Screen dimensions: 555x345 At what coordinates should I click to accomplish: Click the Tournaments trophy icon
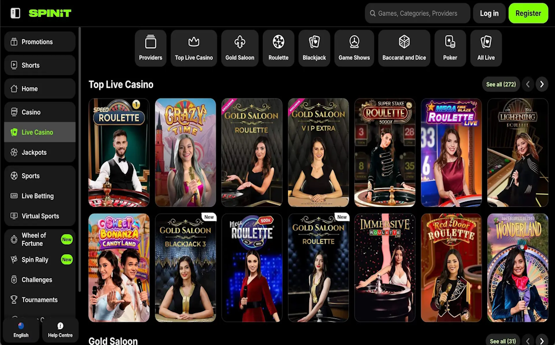(x=14, y=300)
